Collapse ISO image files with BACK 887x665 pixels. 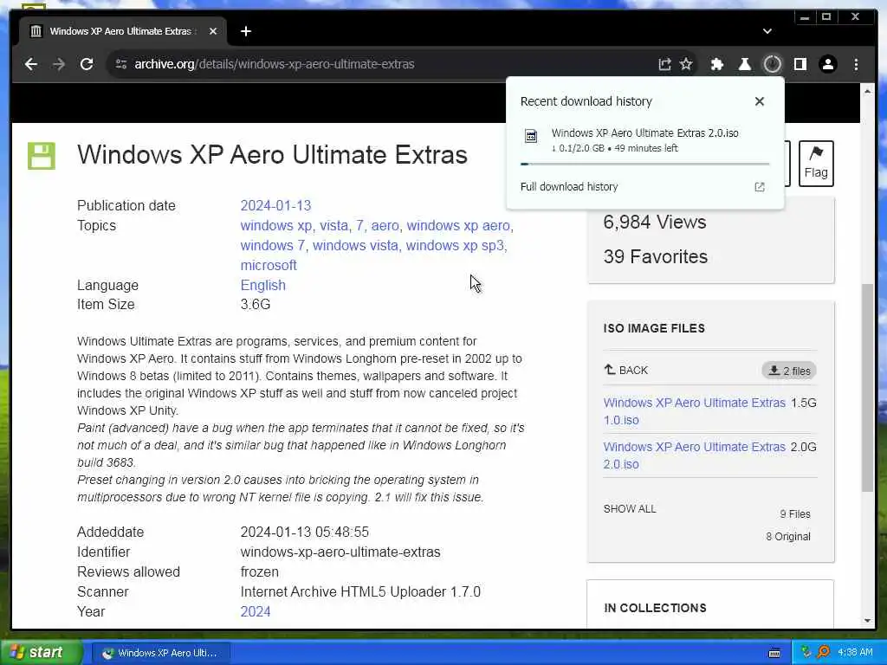click(x=625, y=370)
